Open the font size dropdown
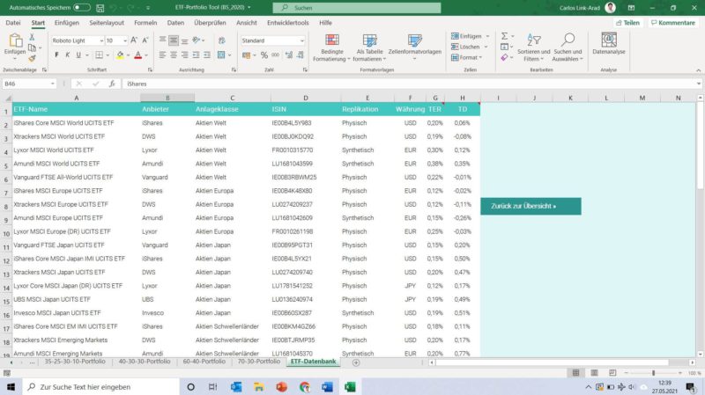705x395 pixels. (x=124, y=40)
